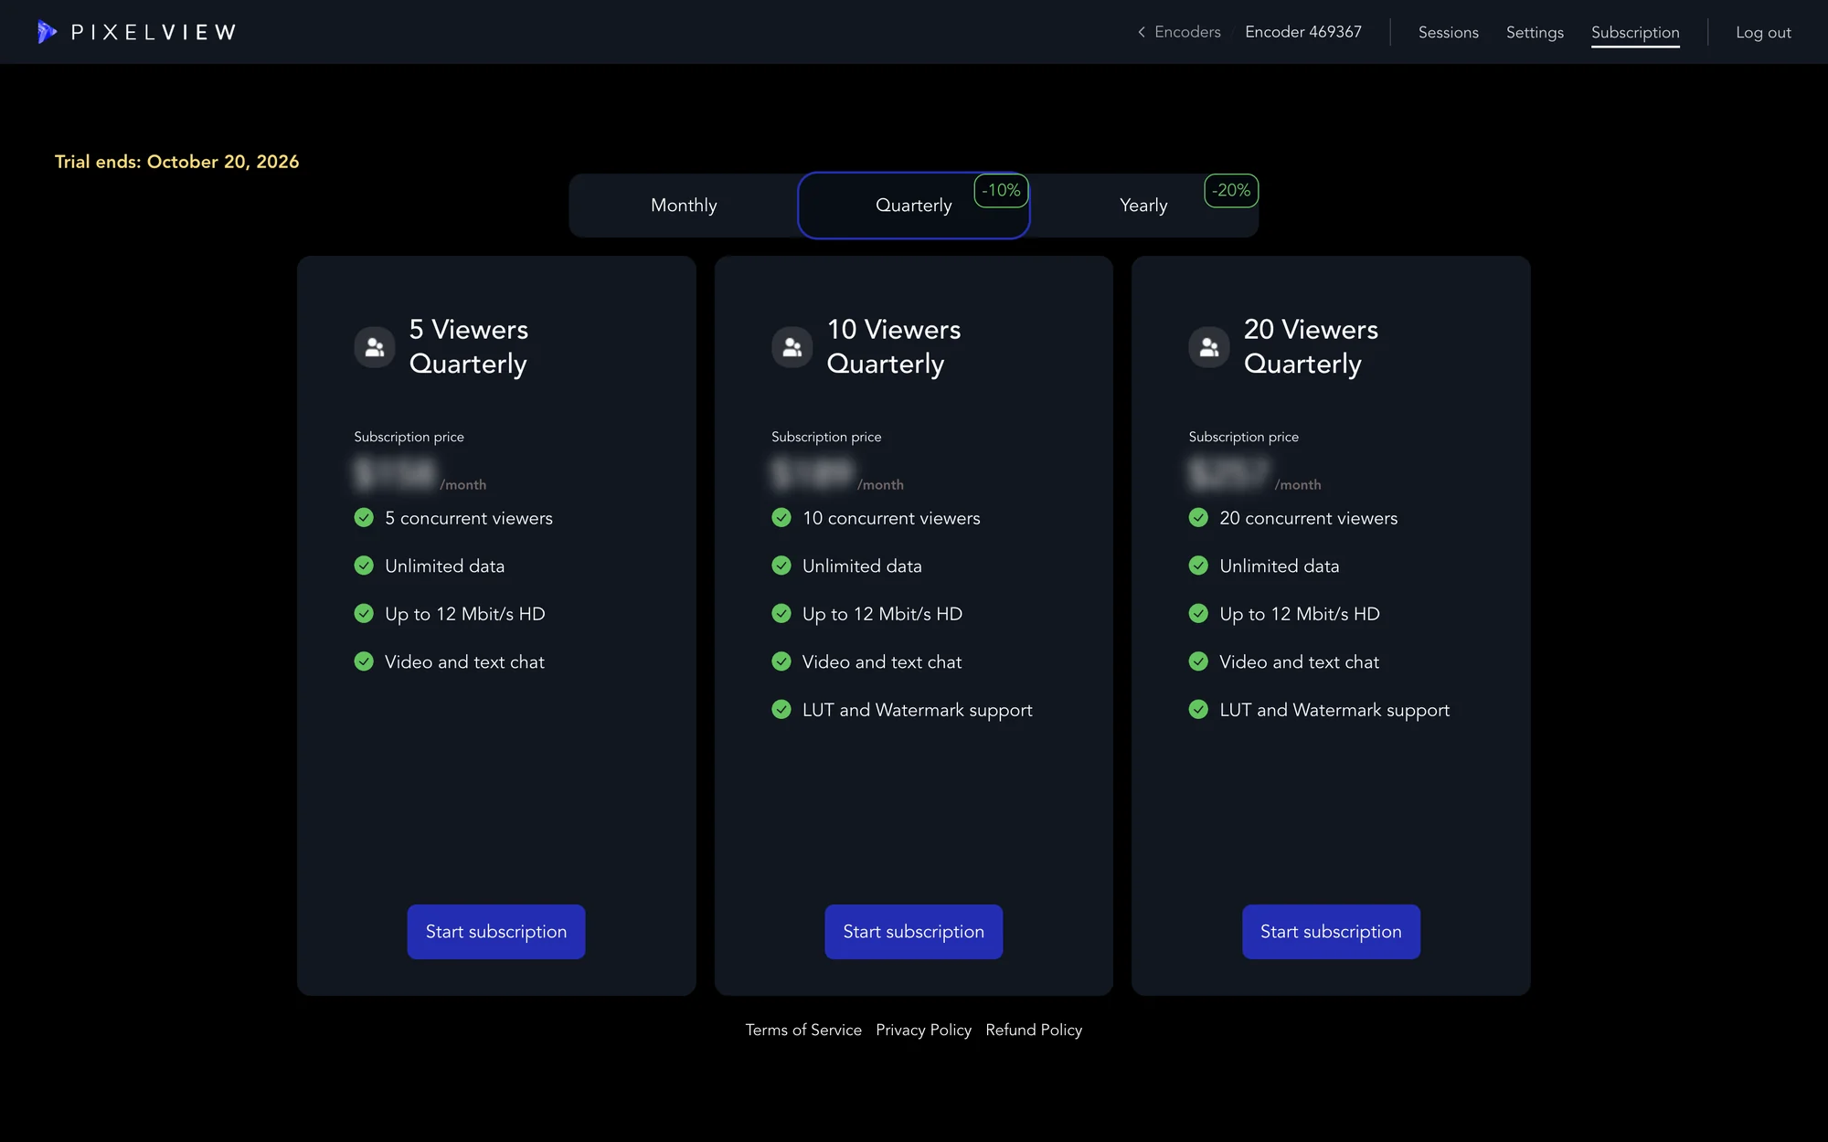This screenshot has height=1142, width=1828.
Task: Select the Quarterly billing tab
Action: click(x=914, y=206)
